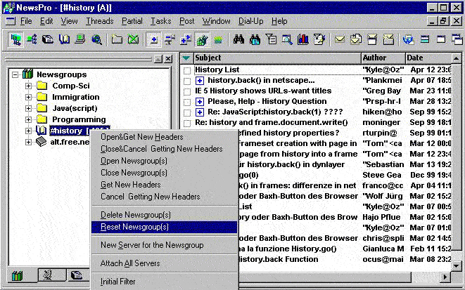This screenshot has width=465, height=290.
Task: Click the window with magnifying glass icon
Action: [287, 39]
